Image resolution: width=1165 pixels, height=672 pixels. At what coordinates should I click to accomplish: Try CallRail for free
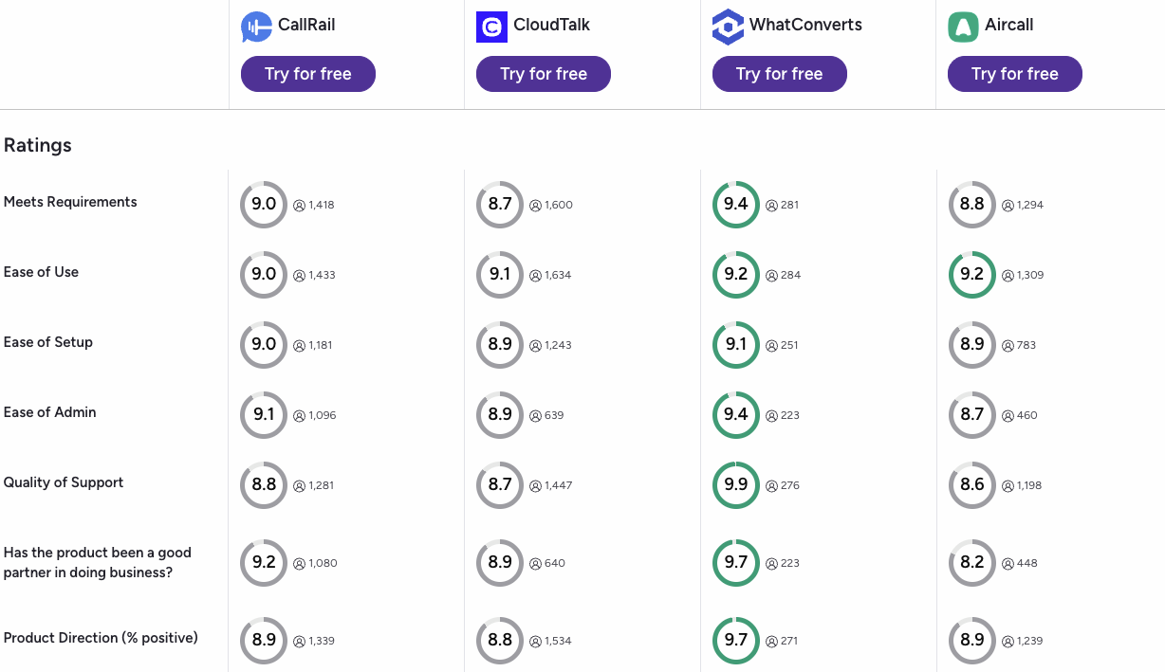click(x=308, y=74)
